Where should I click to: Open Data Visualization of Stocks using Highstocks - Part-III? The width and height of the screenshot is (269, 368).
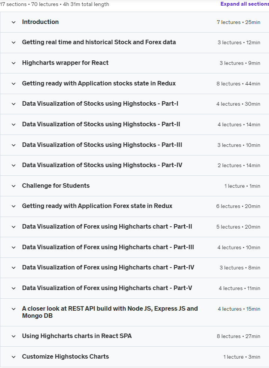(x=102, y=145)
